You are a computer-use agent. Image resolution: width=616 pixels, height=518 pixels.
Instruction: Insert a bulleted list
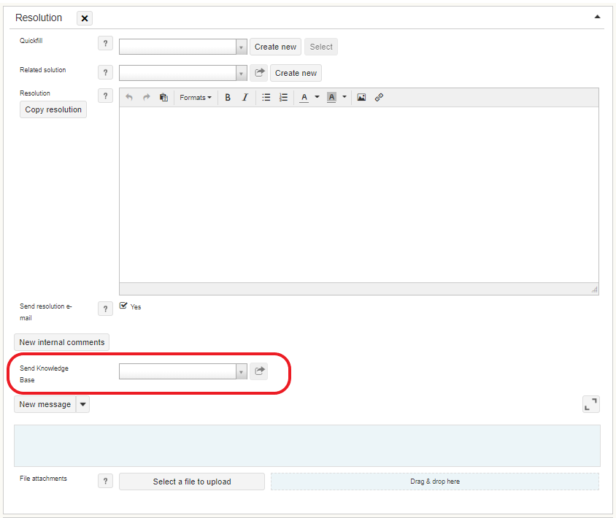pyautogui.click(x=266, y=97)
